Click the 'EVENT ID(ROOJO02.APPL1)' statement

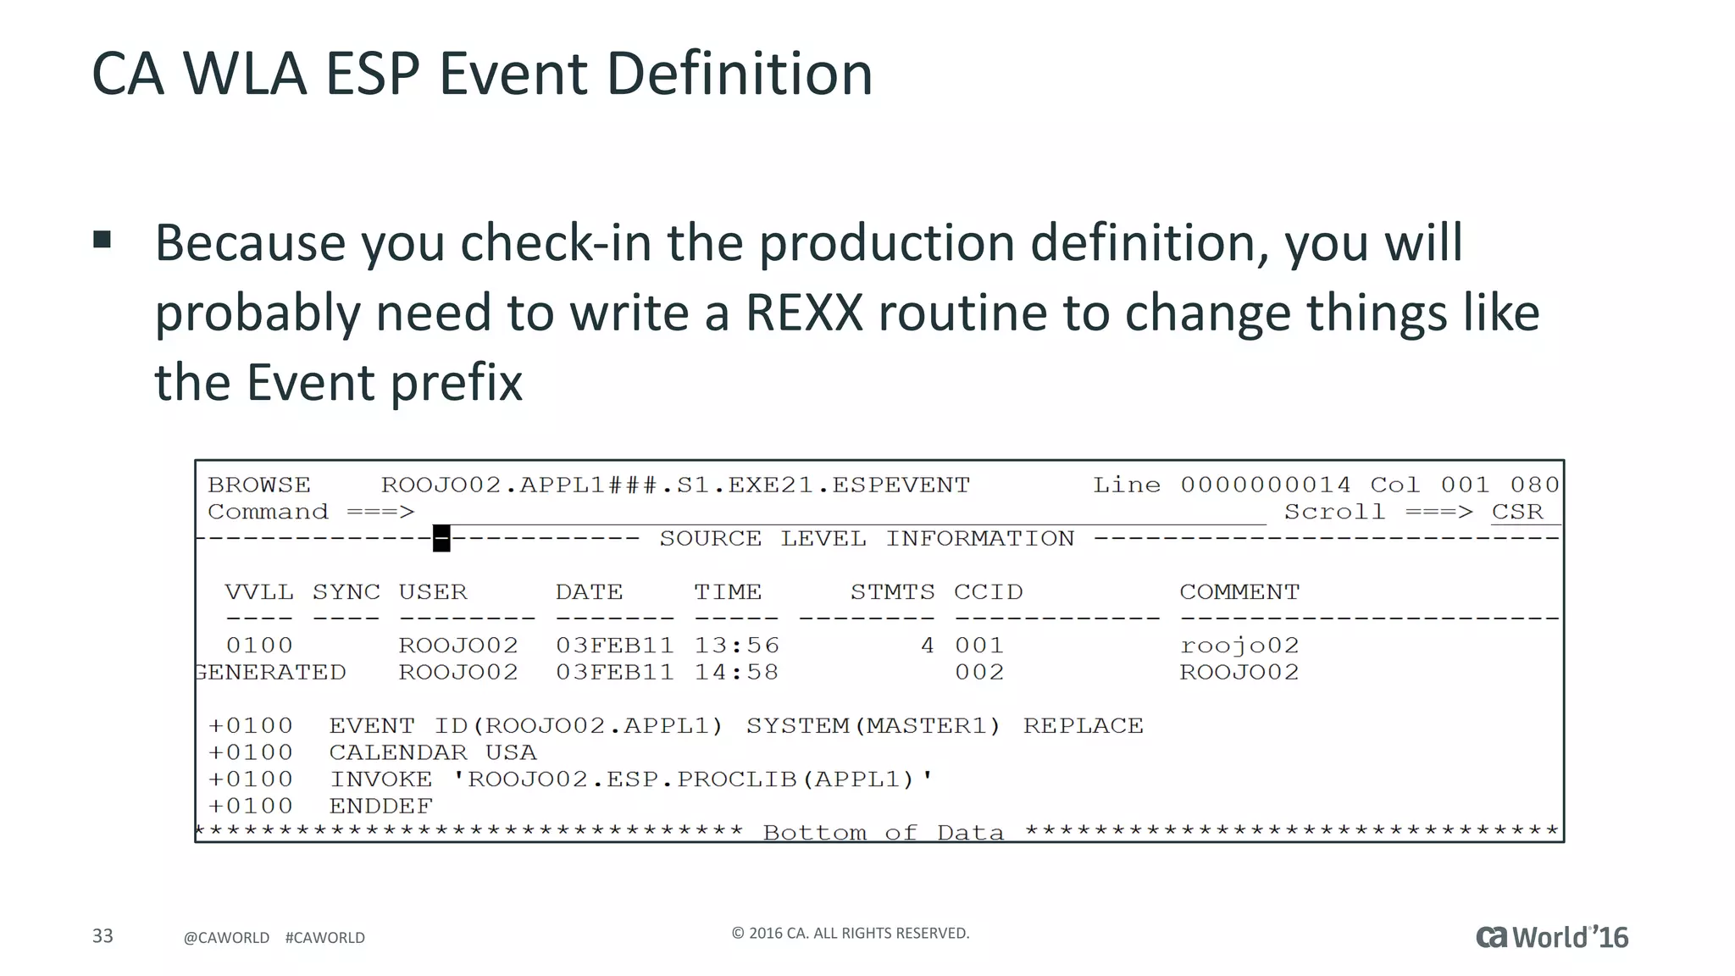(526, 727)
